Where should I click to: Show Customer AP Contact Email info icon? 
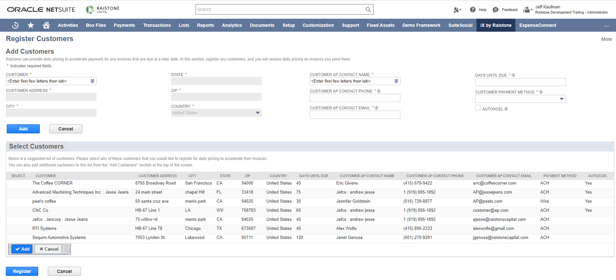coord(377,108)
